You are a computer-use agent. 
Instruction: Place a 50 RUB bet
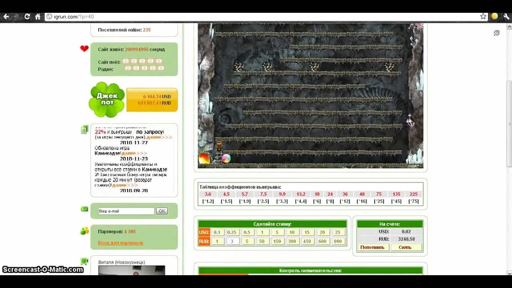click(x=262, y=241)
